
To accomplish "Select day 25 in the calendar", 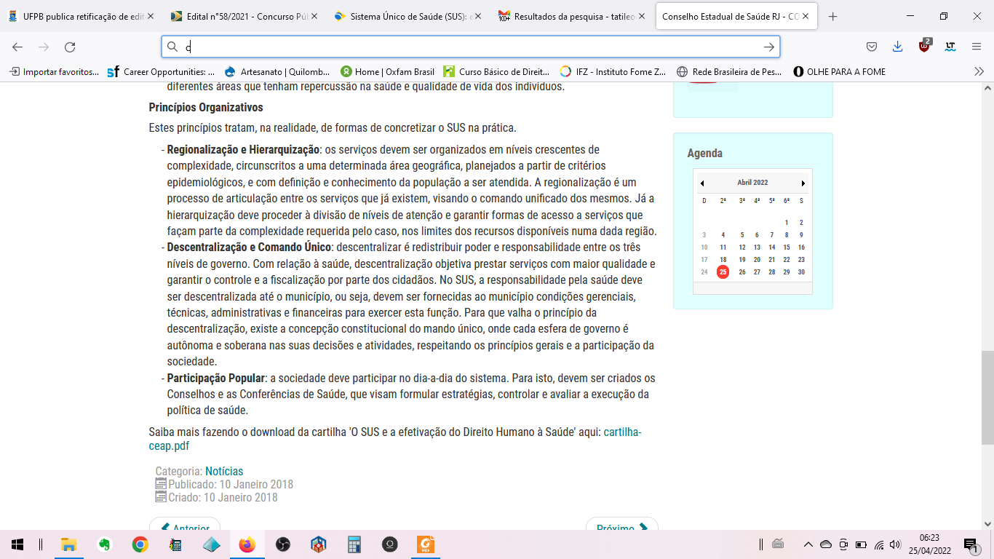I will click(723, 272).
